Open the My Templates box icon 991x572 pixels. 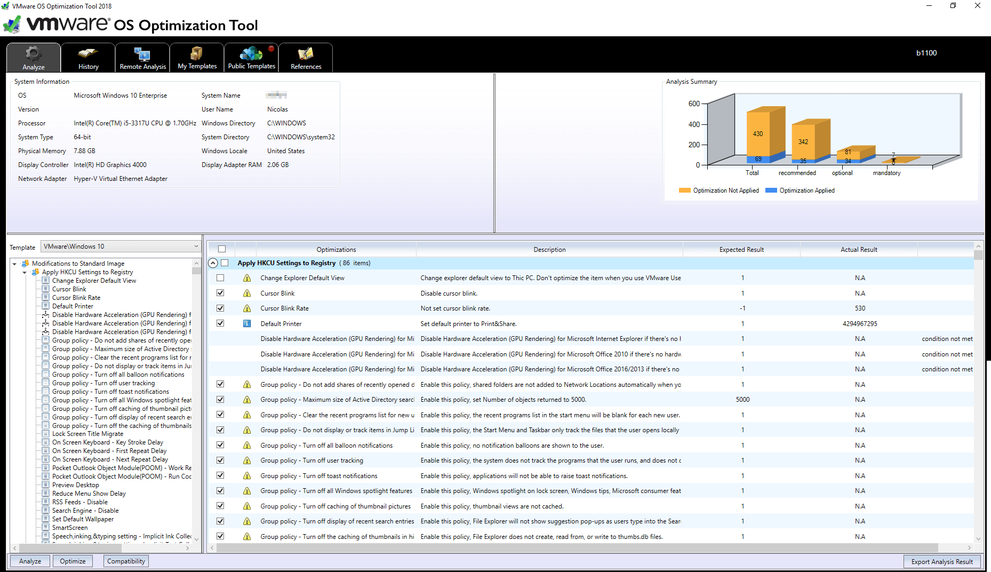[197, 53]
